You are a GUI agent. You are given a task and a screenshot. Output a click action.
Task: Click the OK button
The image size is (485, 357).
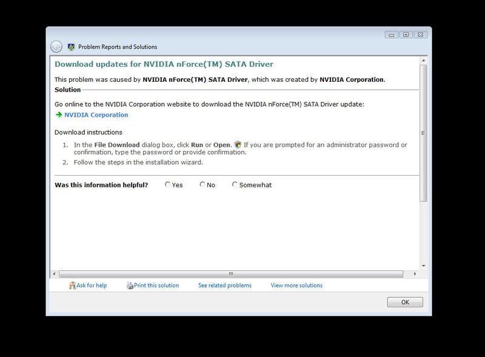coord(405,302)
